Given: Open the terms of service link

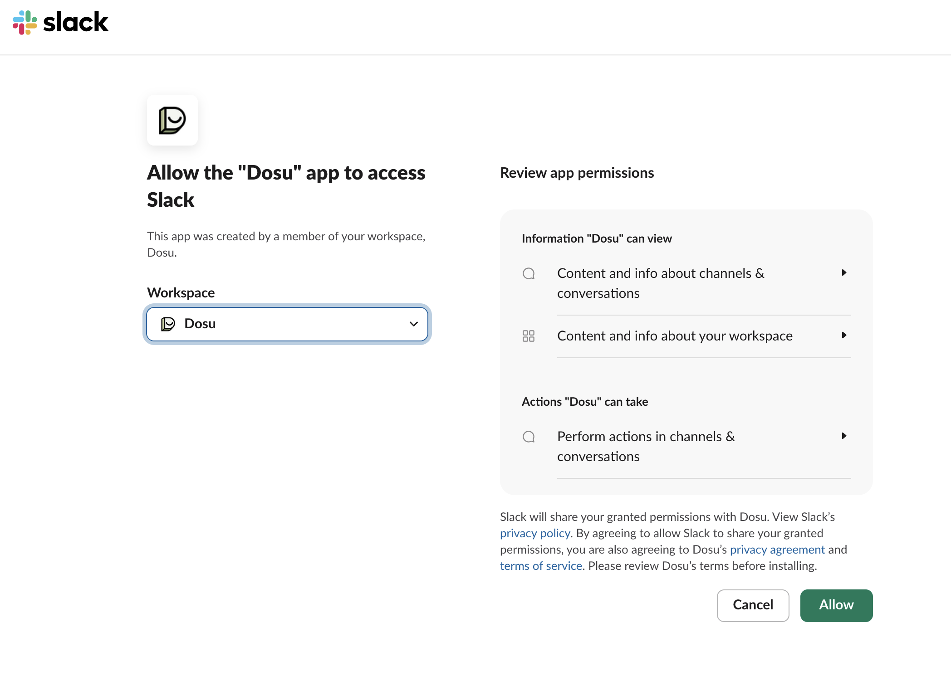Looking at the screenshot, I should coord(541,566).
